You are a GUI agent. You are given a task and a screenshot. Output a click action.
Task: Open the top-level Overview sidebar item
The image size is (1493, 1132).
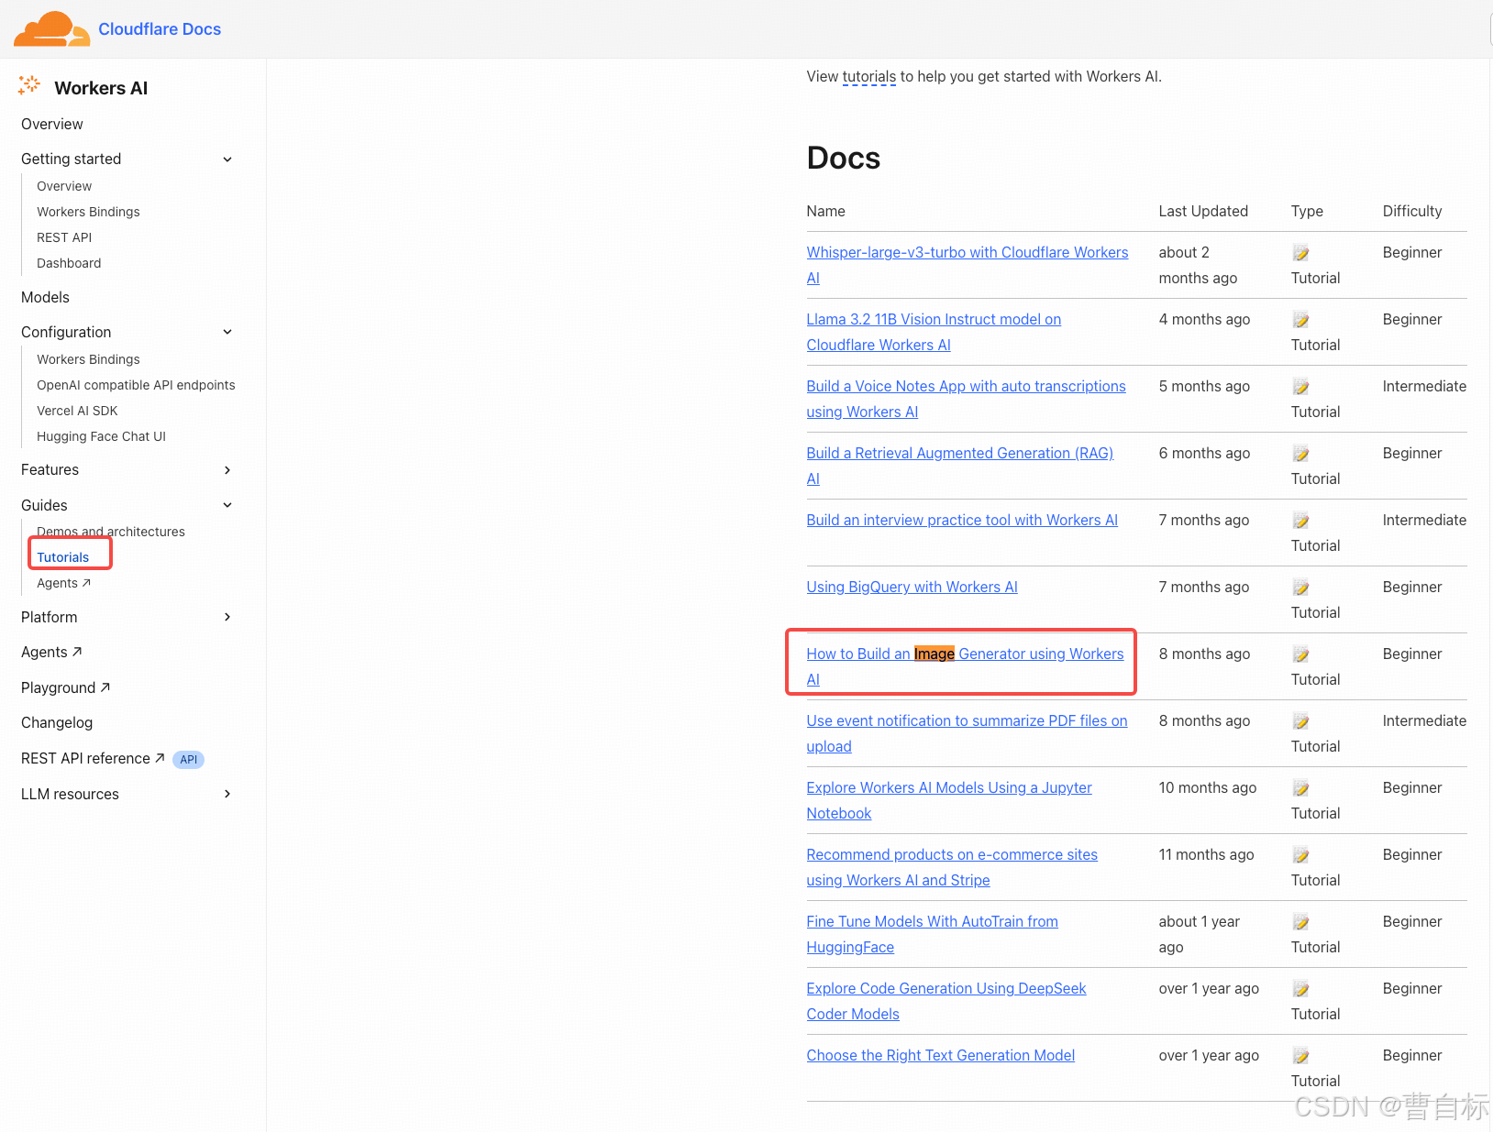[x=52, y=124]
